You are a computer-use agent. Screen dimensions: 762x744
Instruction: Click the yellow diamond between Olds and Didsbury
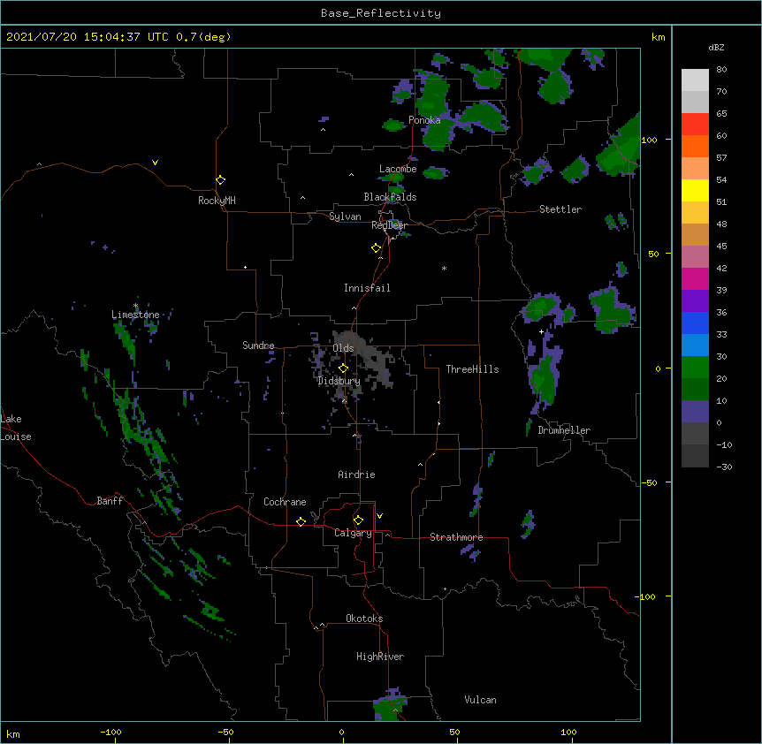[x=343, y=368]
